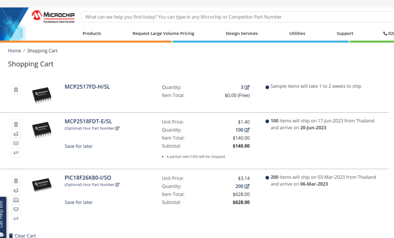Click envelope icon for MCP2518FDT-E/SL

(16, 143)
